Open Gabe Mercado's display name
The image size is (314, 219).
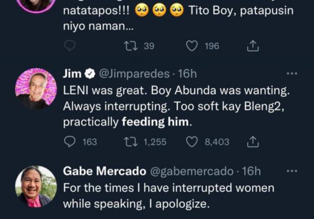[105, 171]
